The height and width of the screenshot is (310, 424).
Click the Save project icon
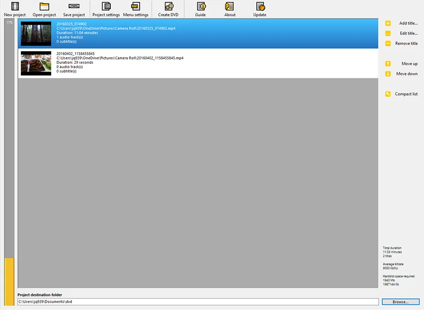coord(74,6)
